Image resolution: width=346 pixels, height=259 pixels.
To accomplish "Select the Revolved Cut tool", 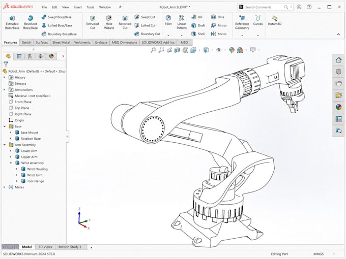I will 125,22.
